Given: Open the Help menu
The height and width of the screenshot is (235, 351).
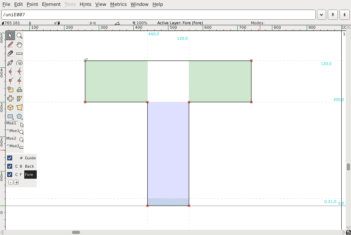Looking at the screenshot, I should 158,4.
